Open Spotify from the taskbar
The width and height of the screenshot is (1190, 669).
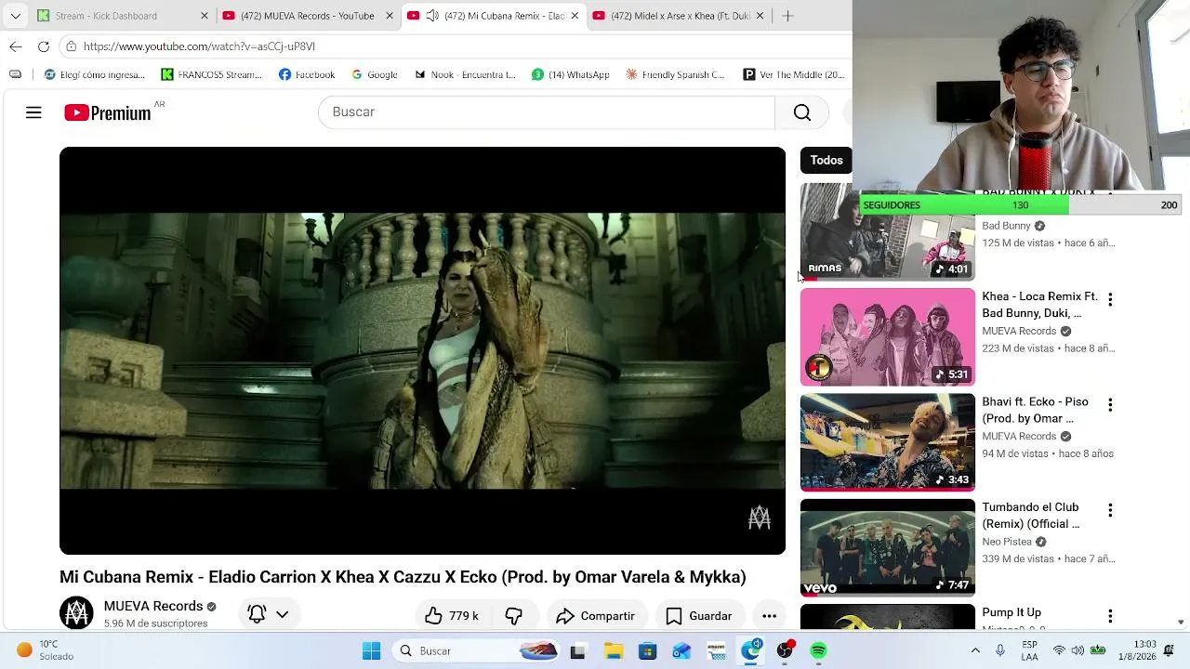tap(818, 650)
